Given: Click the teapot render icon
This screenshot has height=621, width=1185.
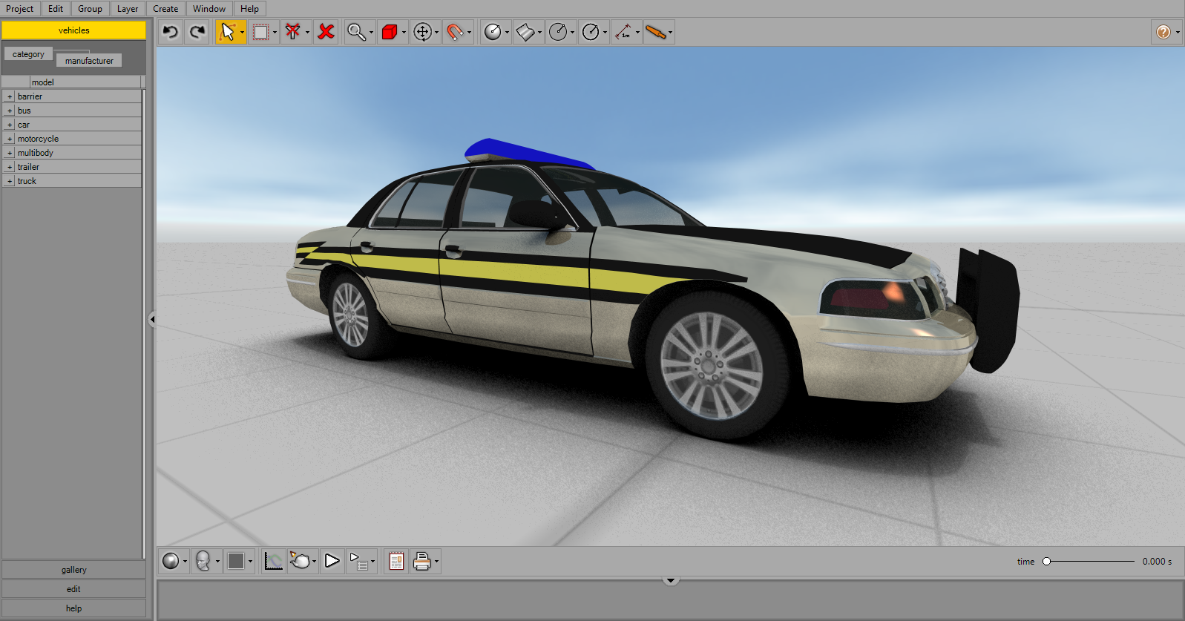Looking at the screenshot, I should pyautogui.click(x=300, y=561).
